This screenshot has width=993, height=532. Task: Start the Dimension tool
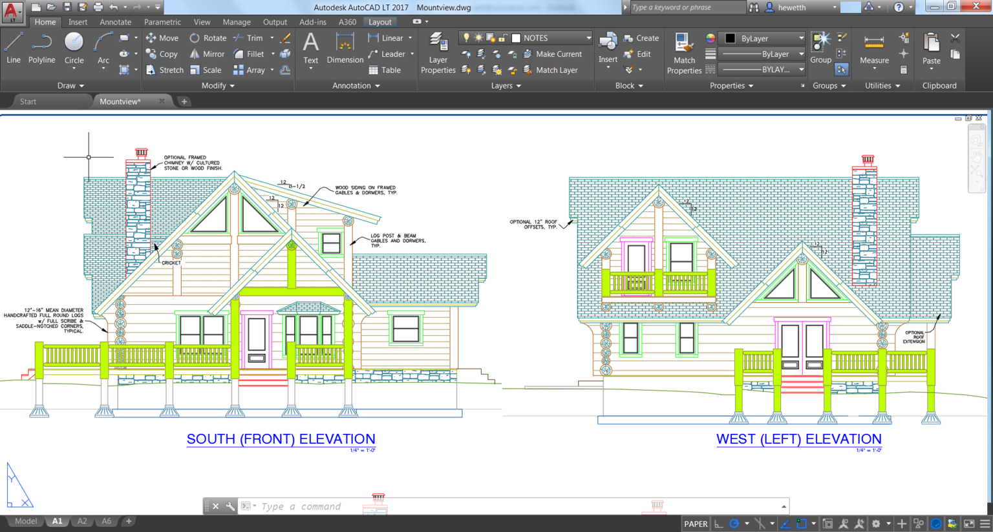345,47
